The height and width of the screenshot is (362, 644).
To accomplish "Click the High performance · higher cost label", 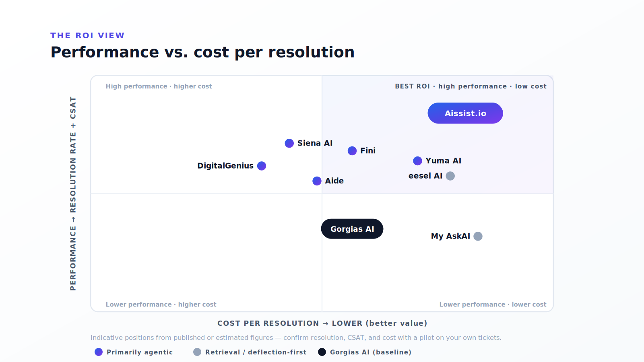I will tap(159, 86).
